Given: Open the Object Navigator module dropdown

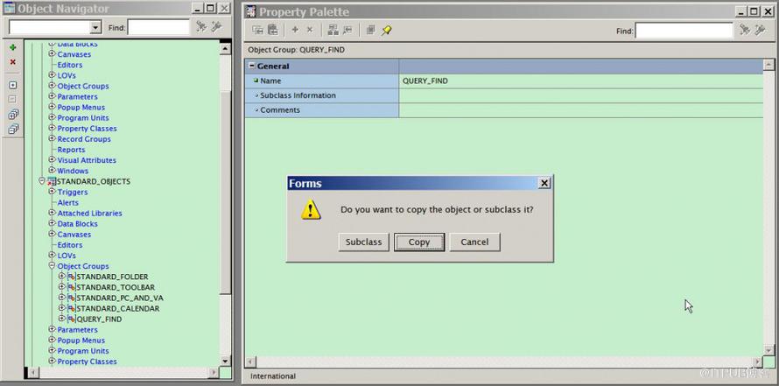Looking at the screenshot, I should tap(96, 27).
